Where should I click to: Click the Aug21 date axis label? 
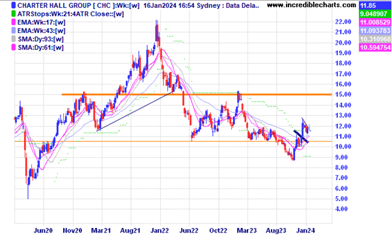[130, 231]
